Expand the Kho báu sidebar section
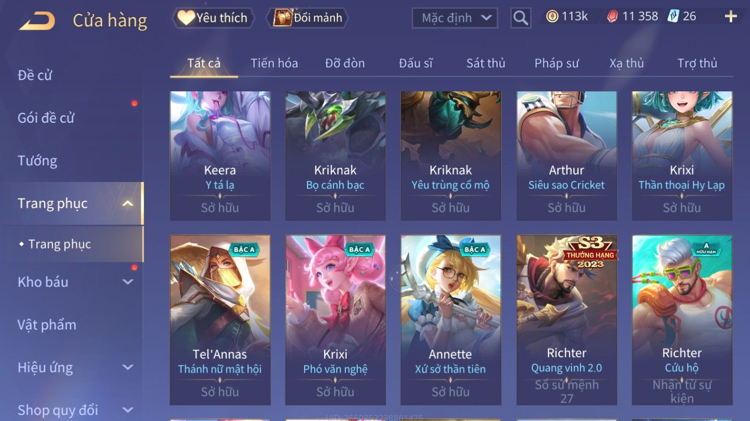The width and height of the screenshot is (750, 421). click(x=128, y=282)
